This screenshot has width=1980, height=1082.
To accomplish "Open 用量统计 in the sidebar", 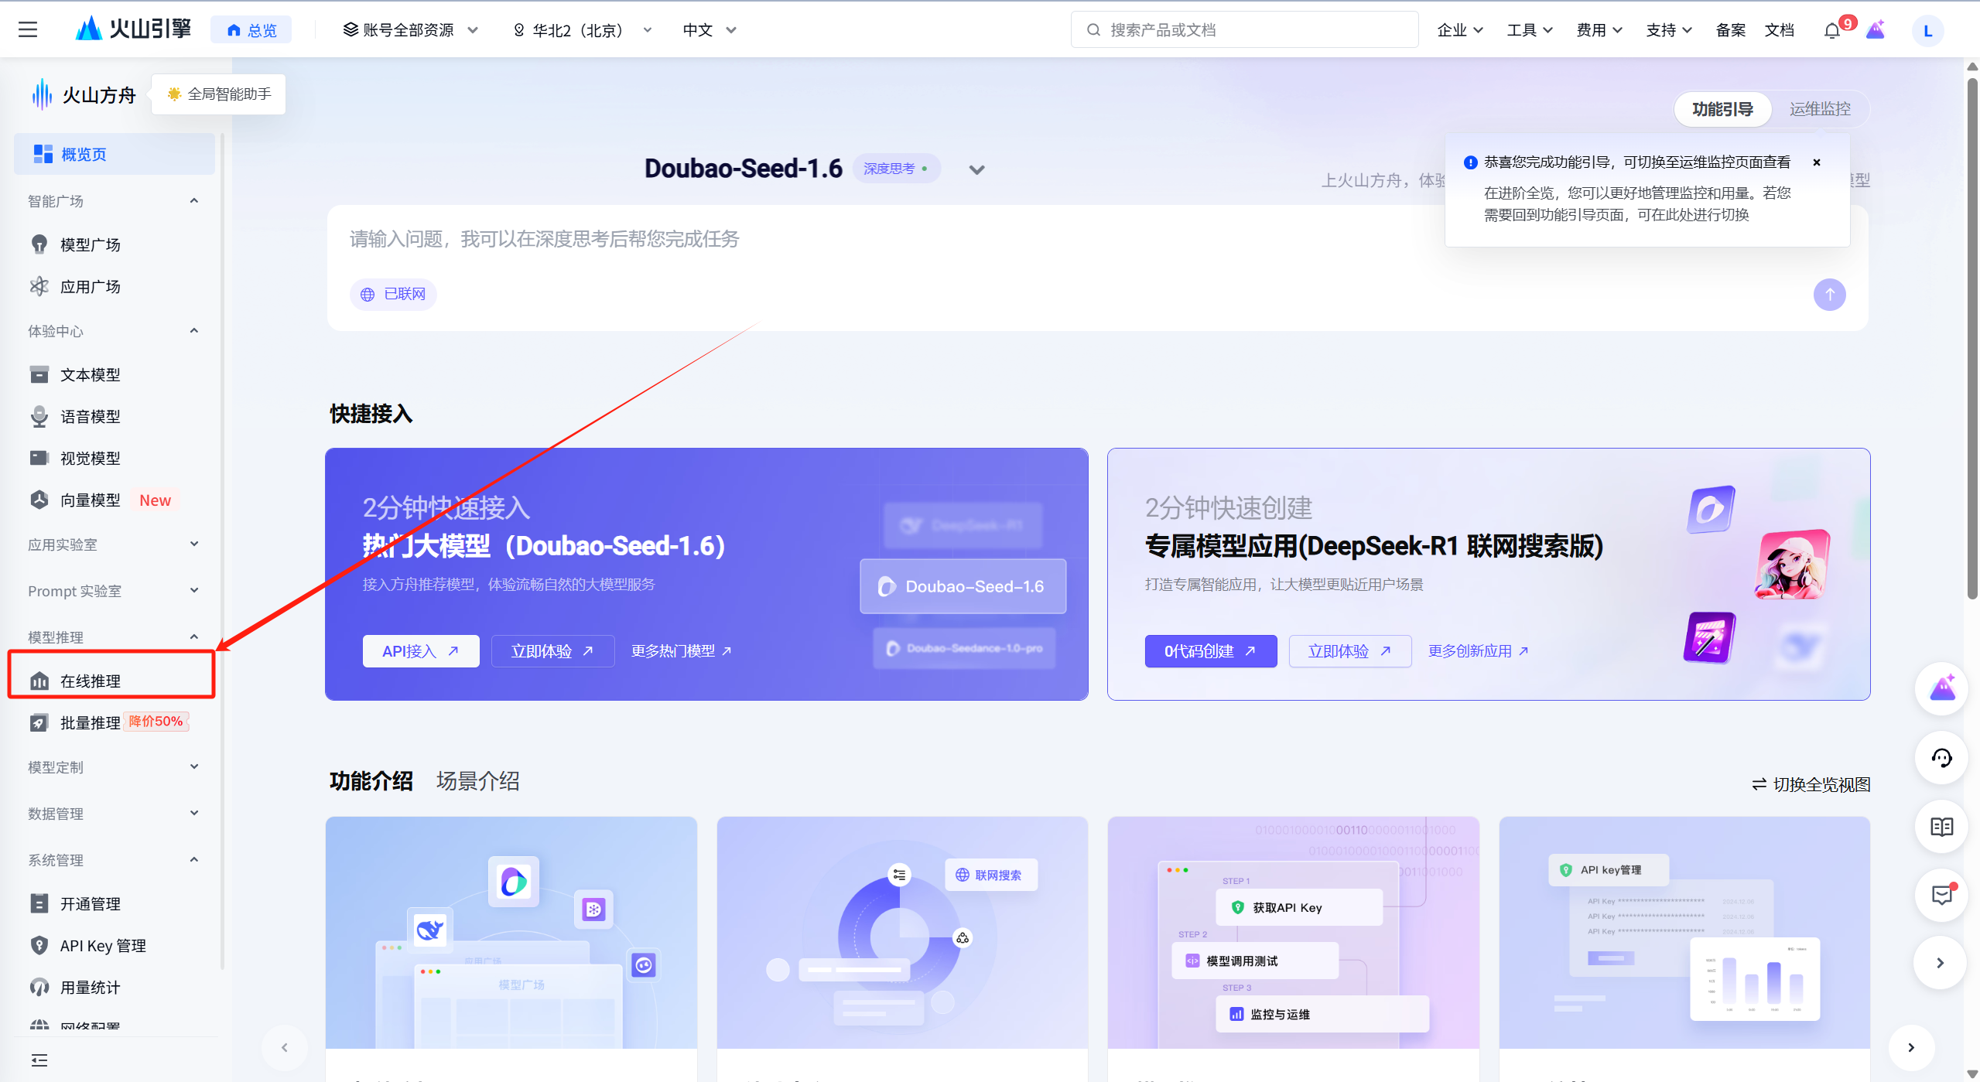I will pos(90,987).
